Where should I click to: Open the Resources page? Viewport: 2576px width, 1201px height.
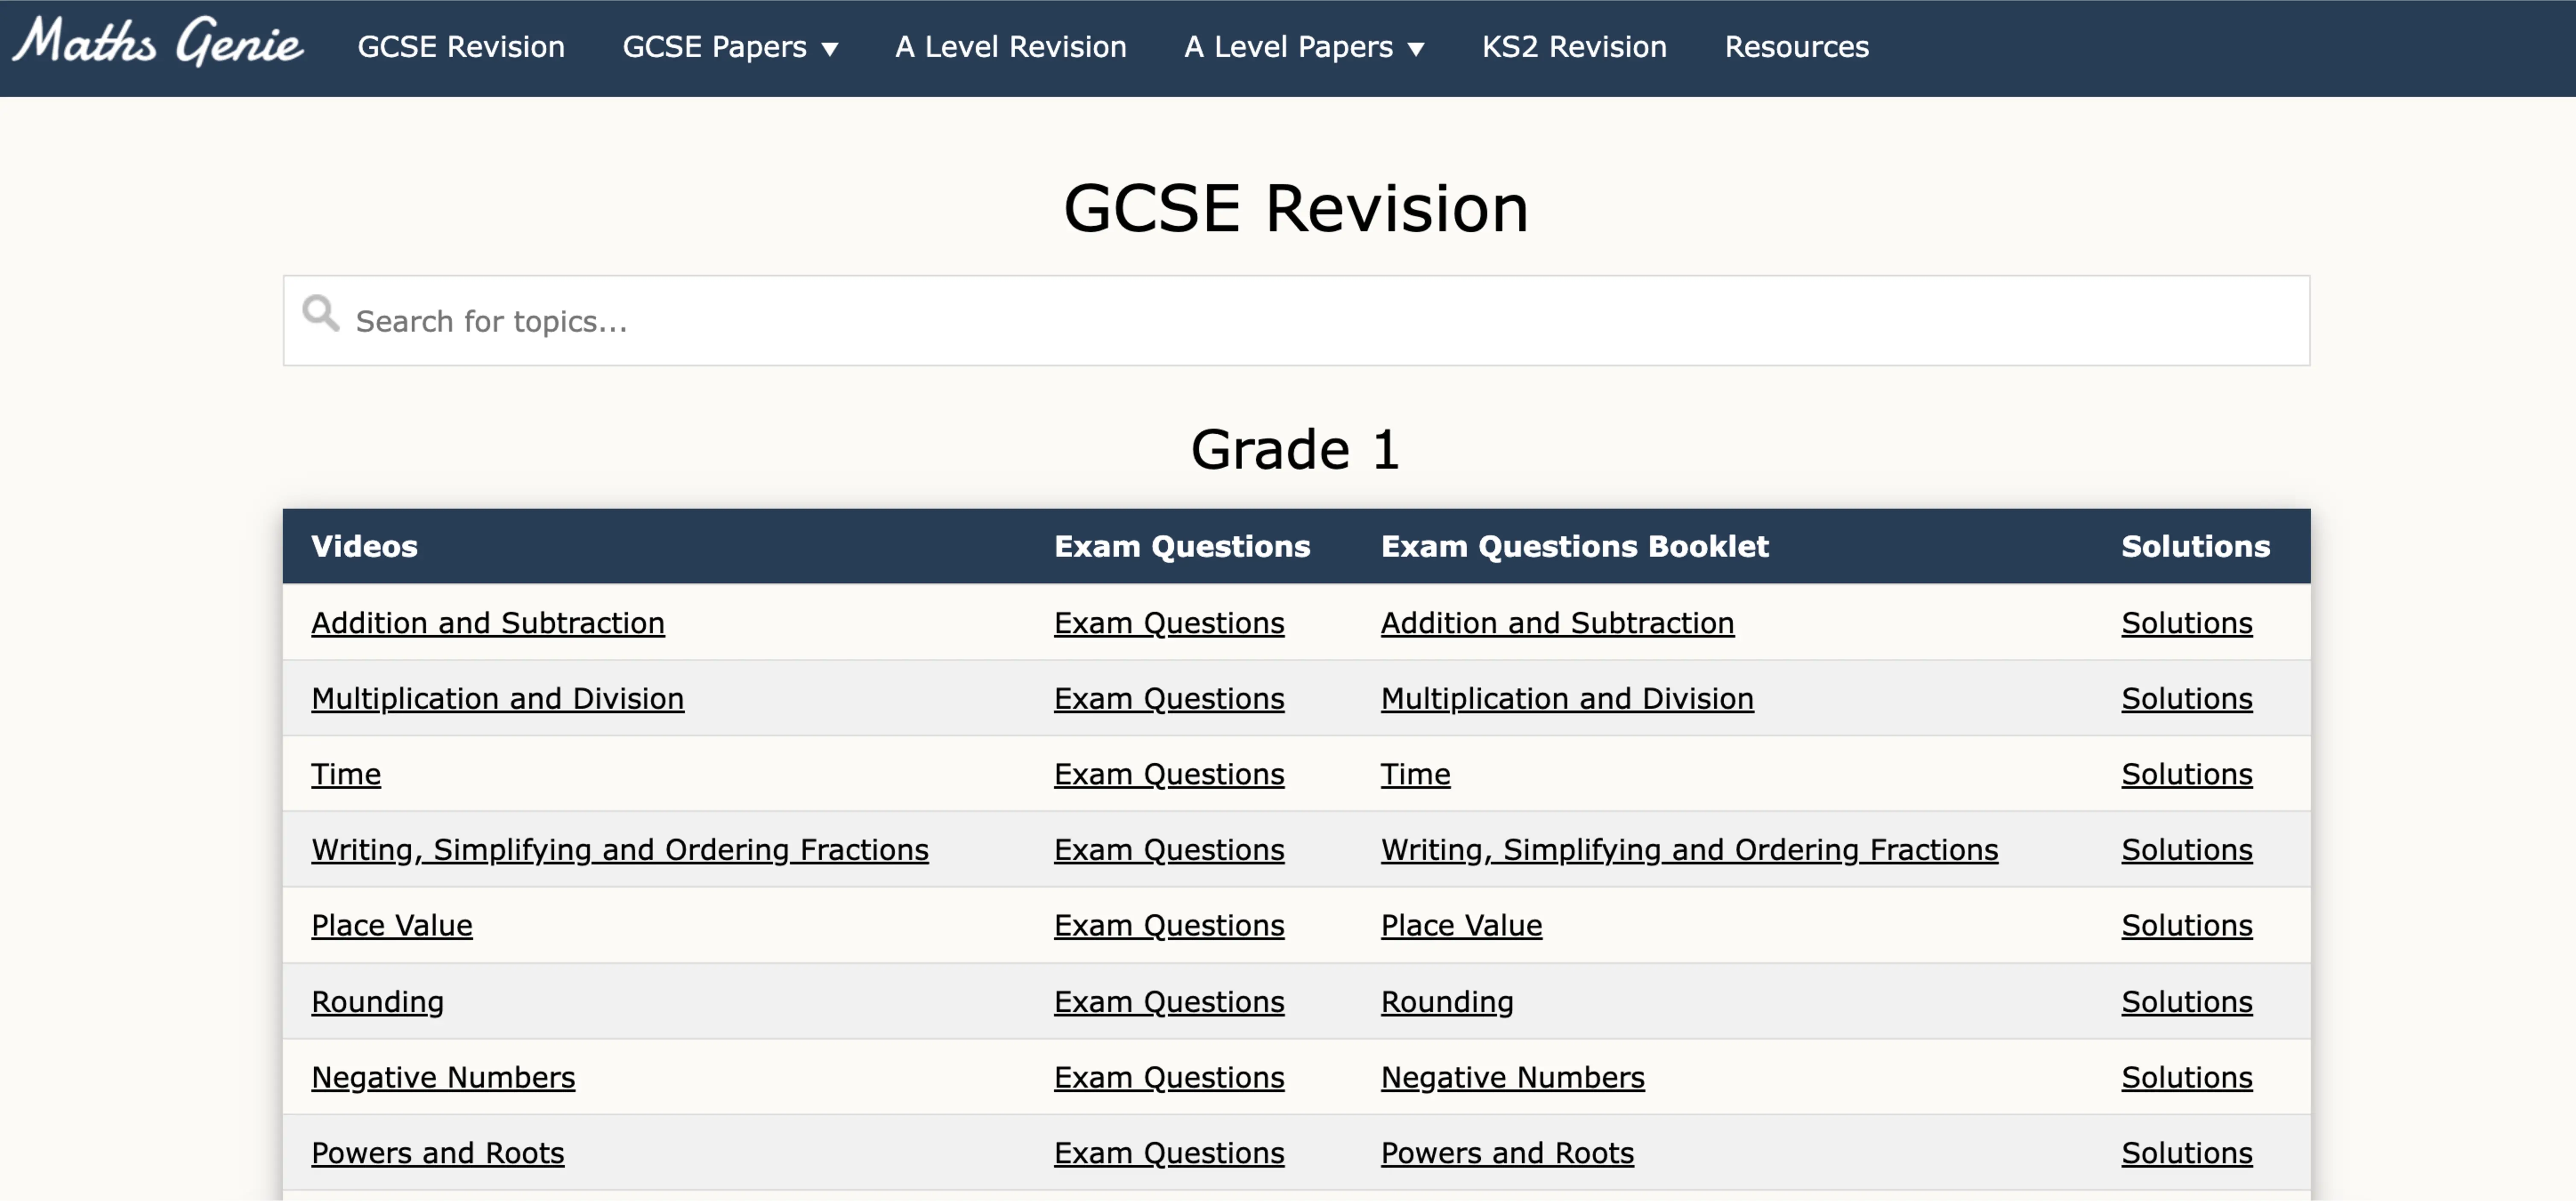(x=1796, y=47)
